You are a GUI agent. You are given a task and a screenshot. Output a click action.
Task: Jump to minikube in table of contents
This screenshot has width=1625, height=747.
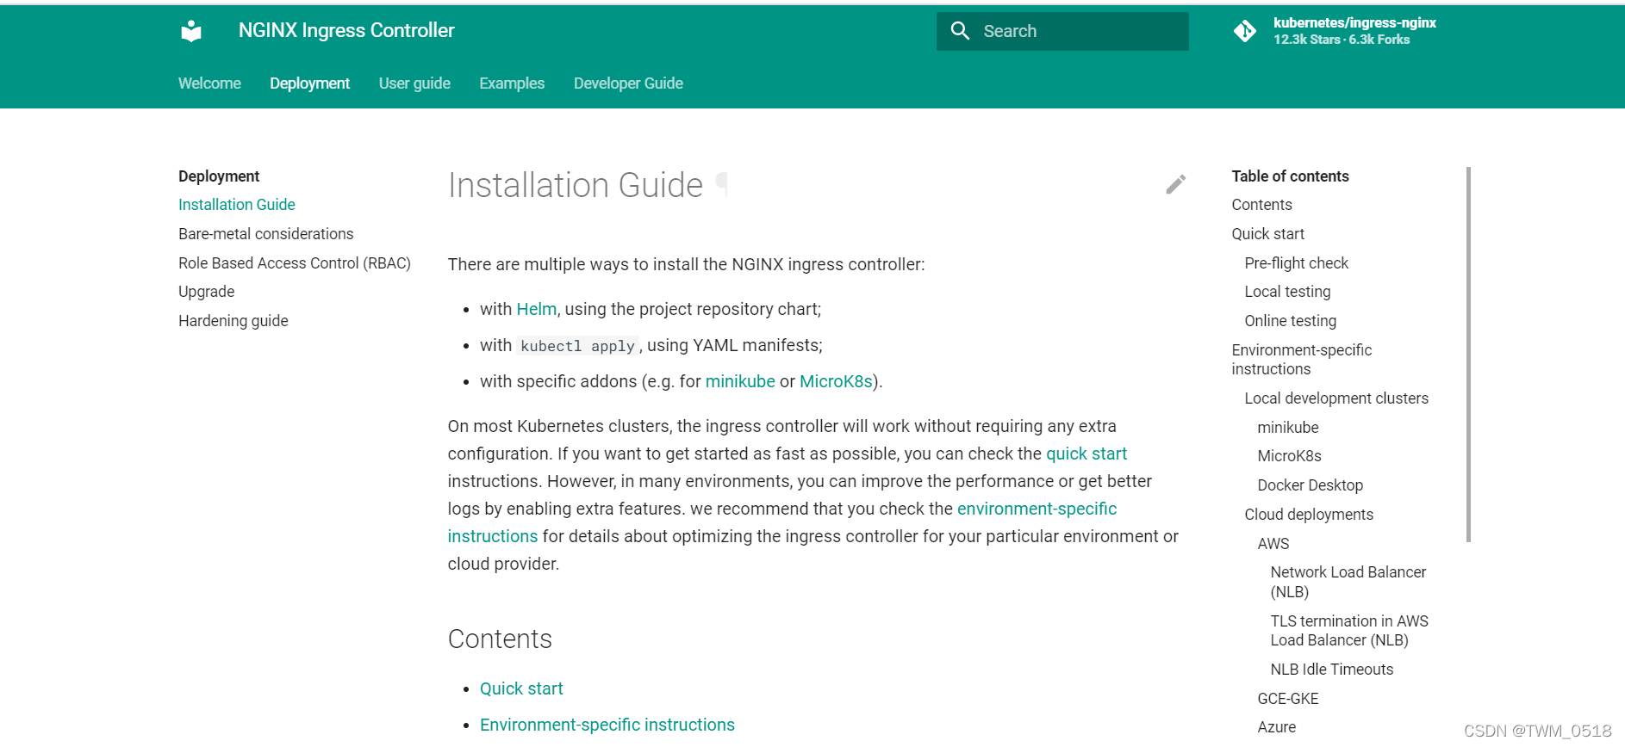pyautogui.click(x=1288, y=428)
